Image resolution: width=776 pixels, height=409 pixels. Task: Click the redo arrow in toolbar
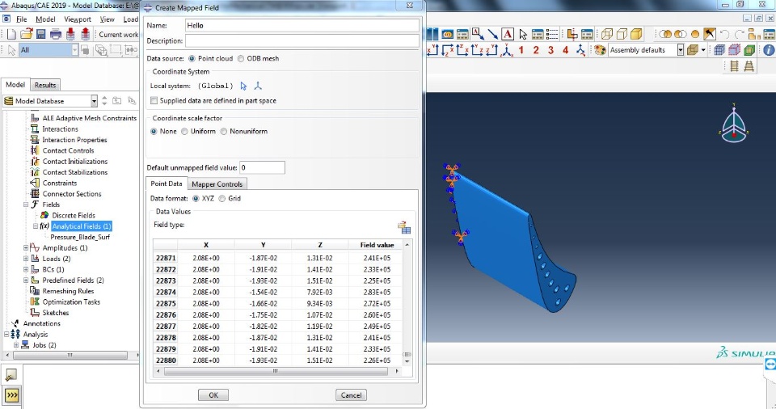click(739, 34)
